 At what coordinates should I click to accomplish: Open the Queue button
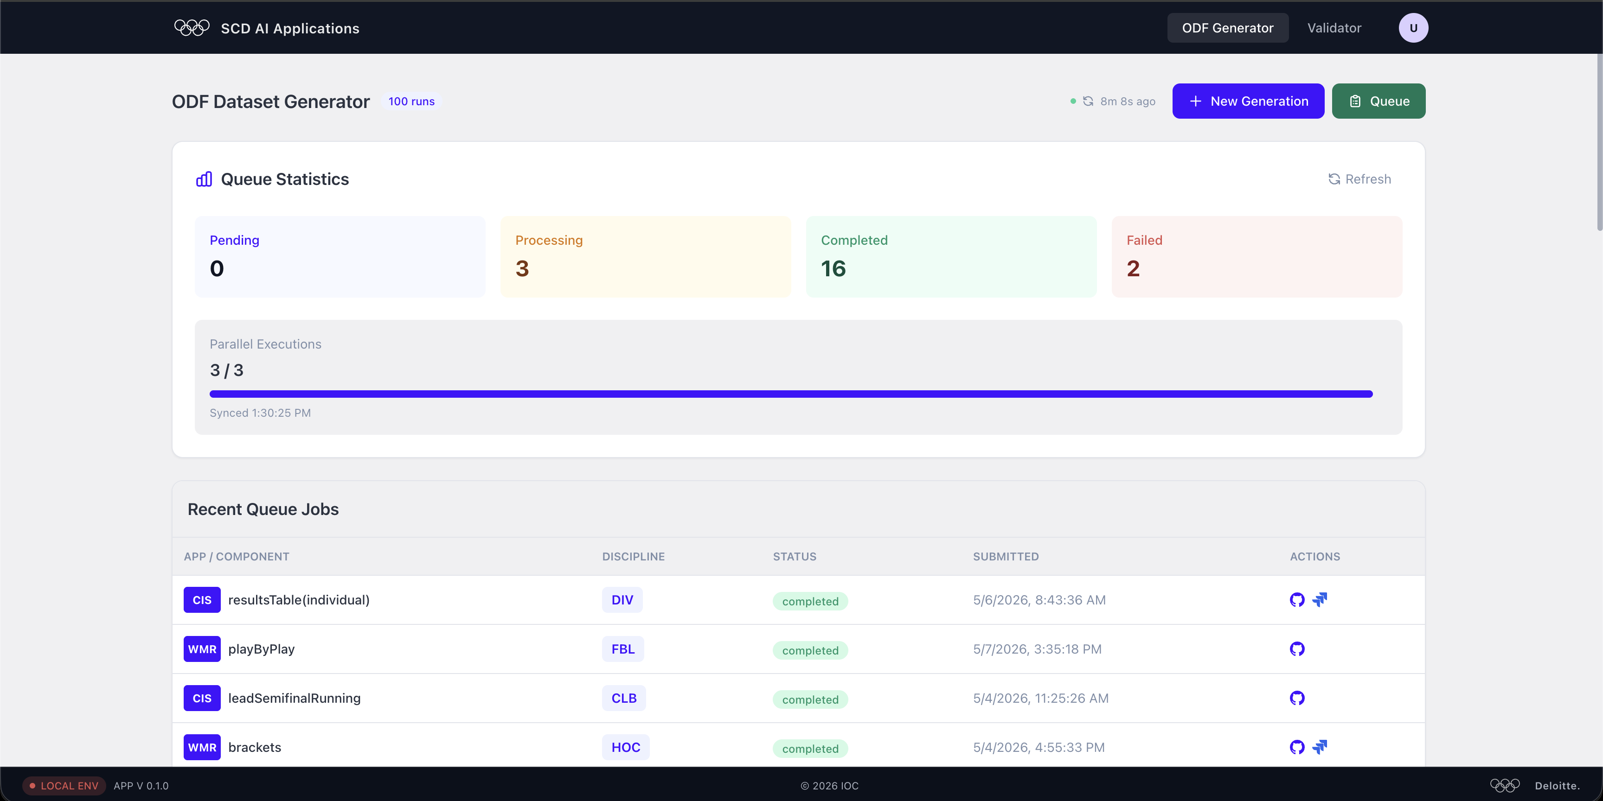click(1379, 102)
